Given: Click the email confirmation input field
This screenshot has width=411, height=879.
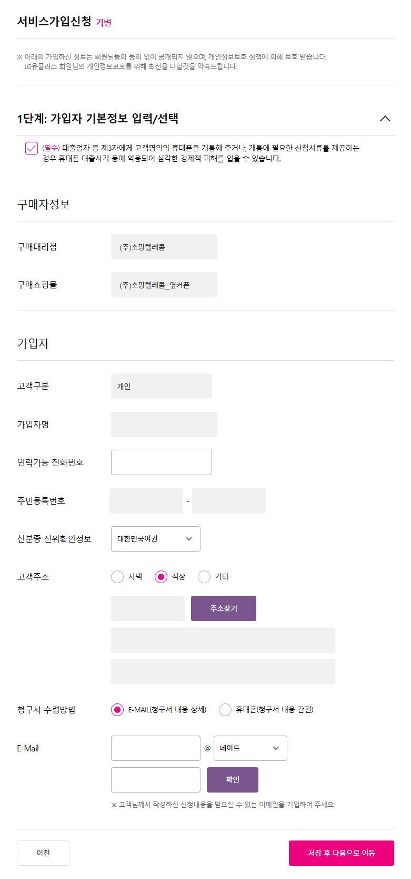Looking at the screenshot, I should point(156,780).
